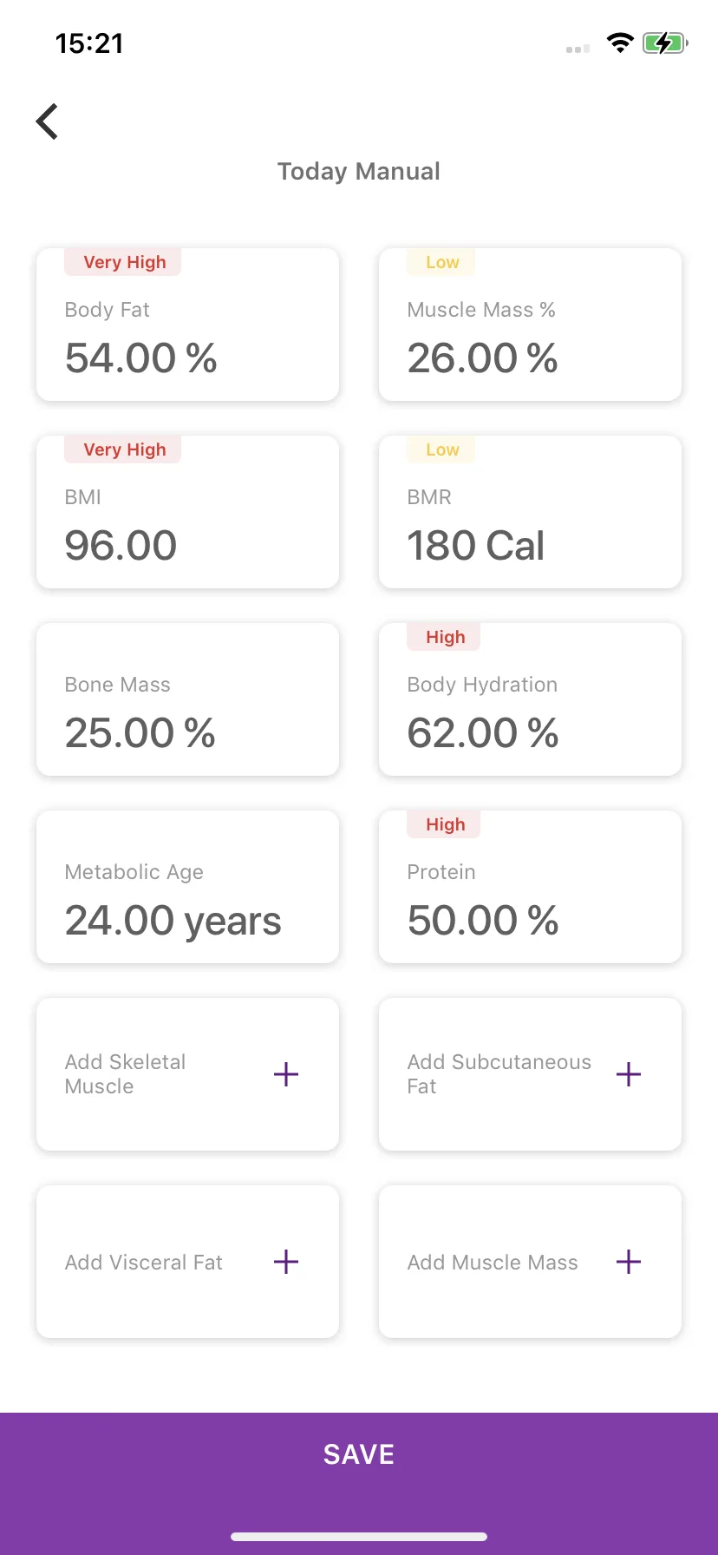
Task: Tap the Wi-Fi status icon
Action: click(x=620, y=43)
